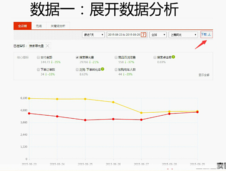
Task: Click the 8.63% conversion rate value
Action: (84, 74)
